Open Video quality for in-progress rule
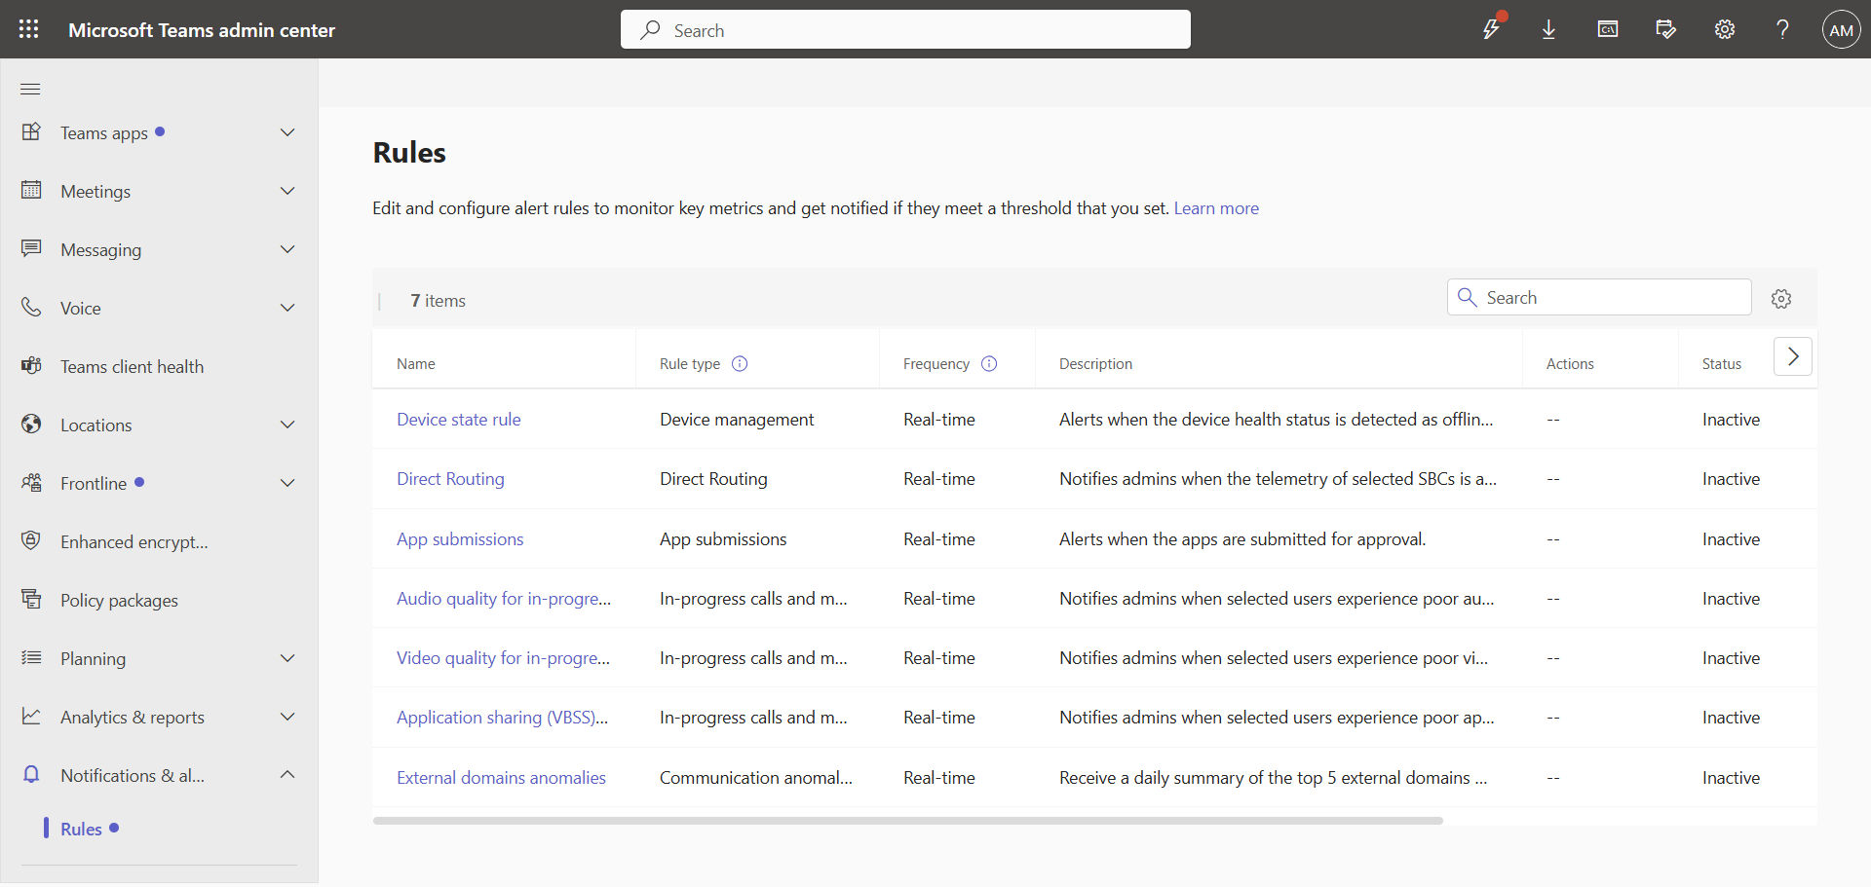The width and height of the screenshot is (1871, 887). pyautogui.click(x=504, y=658)
